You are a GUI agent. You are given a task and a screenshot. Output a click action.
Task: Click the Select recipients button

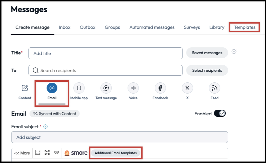click(207, 70)
